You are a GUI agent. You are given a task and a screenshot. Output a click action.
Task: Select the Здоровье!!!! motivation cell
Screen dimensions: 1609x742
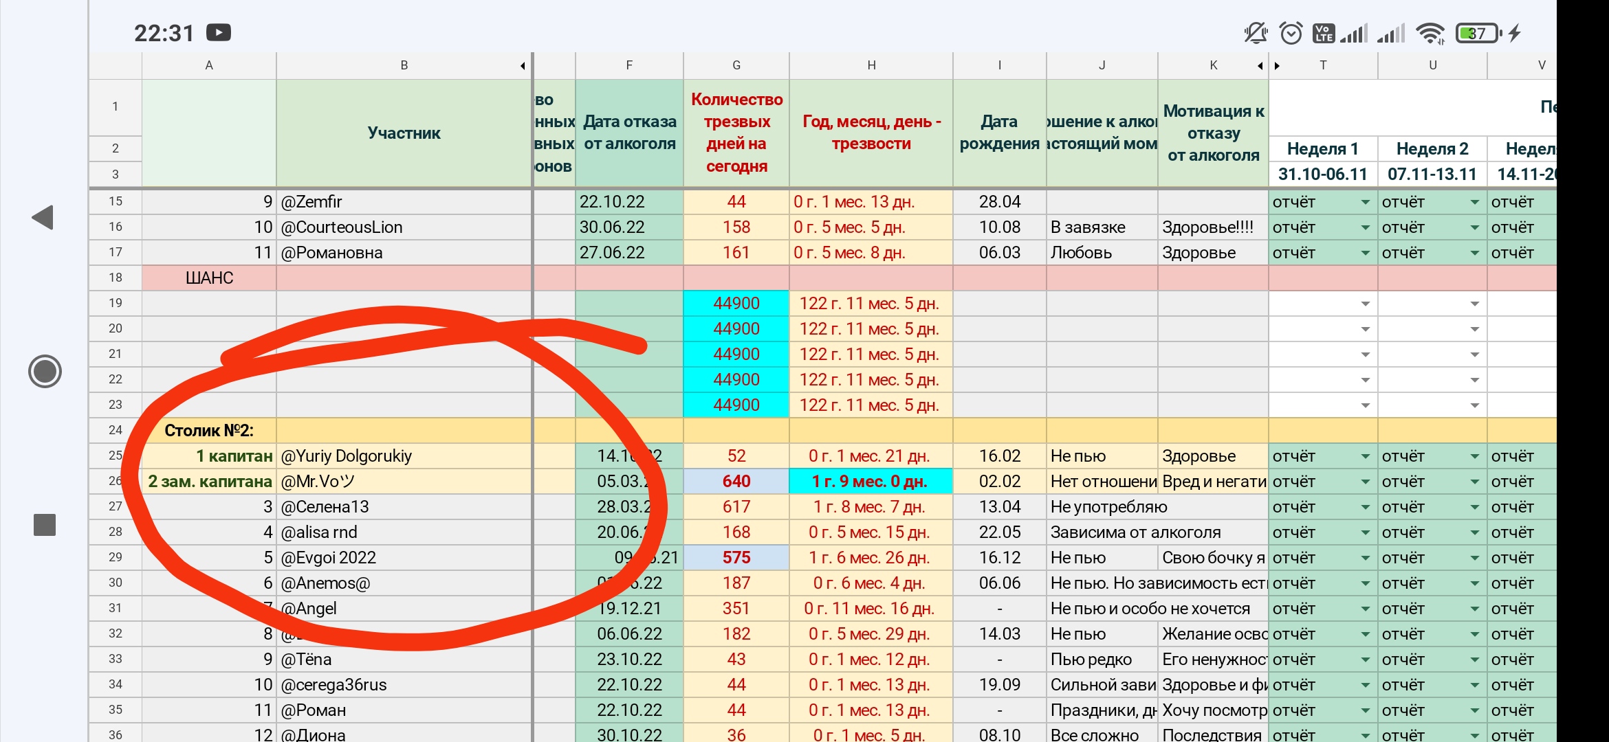pyautogui.click(x=1214, y=227)
